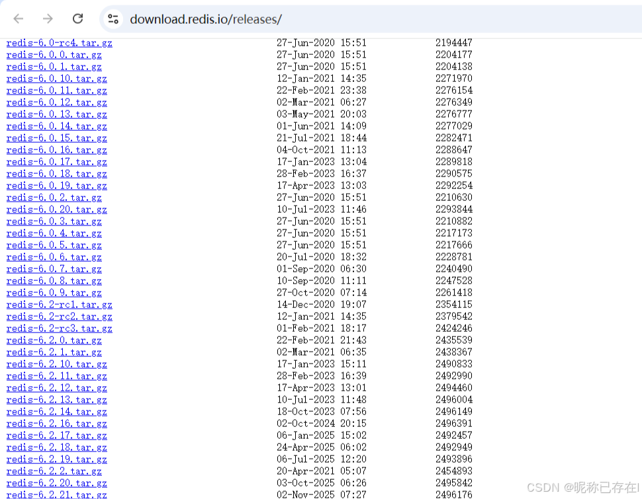Download redis-6.2.0.tar.gz
This screenshot has height=499, width=642.
(x=54, y=340)
